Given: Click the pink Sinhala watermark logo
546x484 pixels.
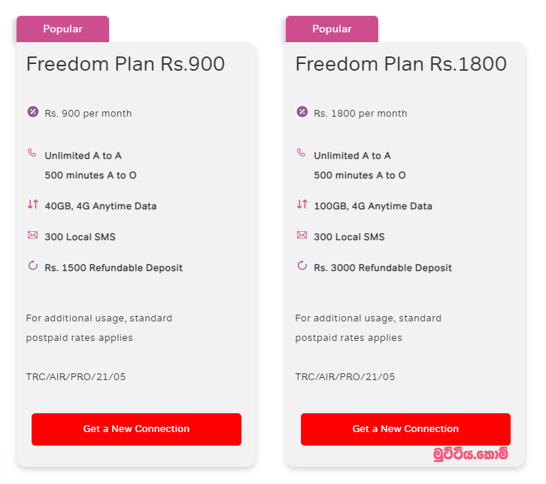Looking at the screenshot, I should coord(471,454).
